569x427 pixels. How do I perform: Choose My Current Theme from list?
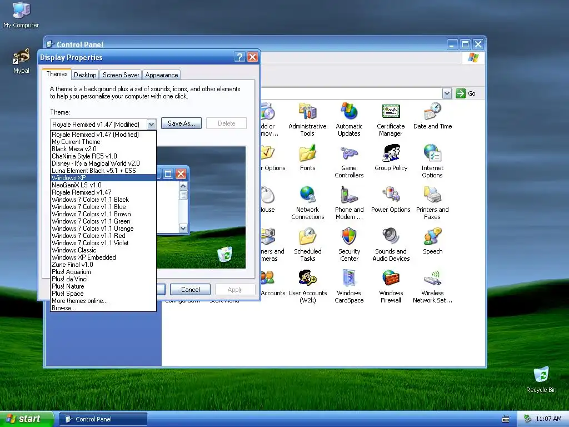point(103,142)
